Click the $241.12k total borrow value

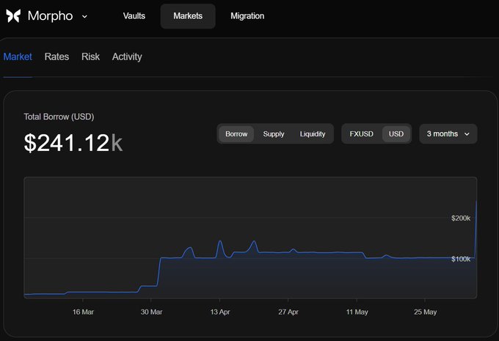pyautogui.click(x=73, y=143)
